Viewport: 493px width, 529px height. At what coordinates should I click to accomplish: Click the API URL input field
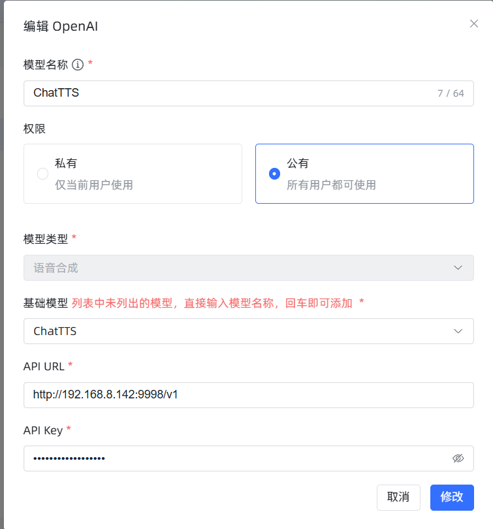(249, 395)
